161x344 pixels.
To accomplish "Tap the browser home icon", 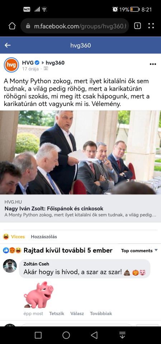I will tap(12, 26).
